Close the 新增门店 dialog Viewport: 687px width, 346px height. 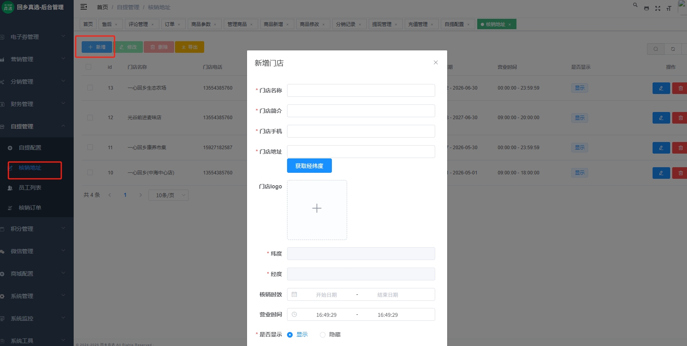[436, 62]
